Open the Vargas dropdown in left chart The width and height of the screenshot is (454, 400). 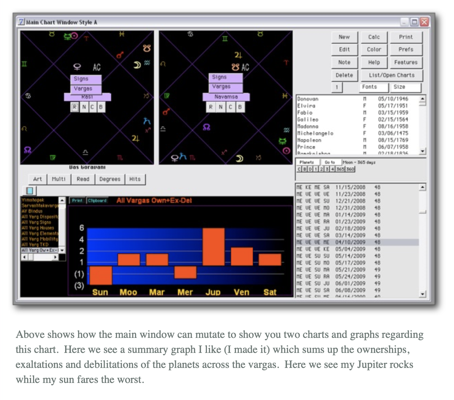coord(86,89)
